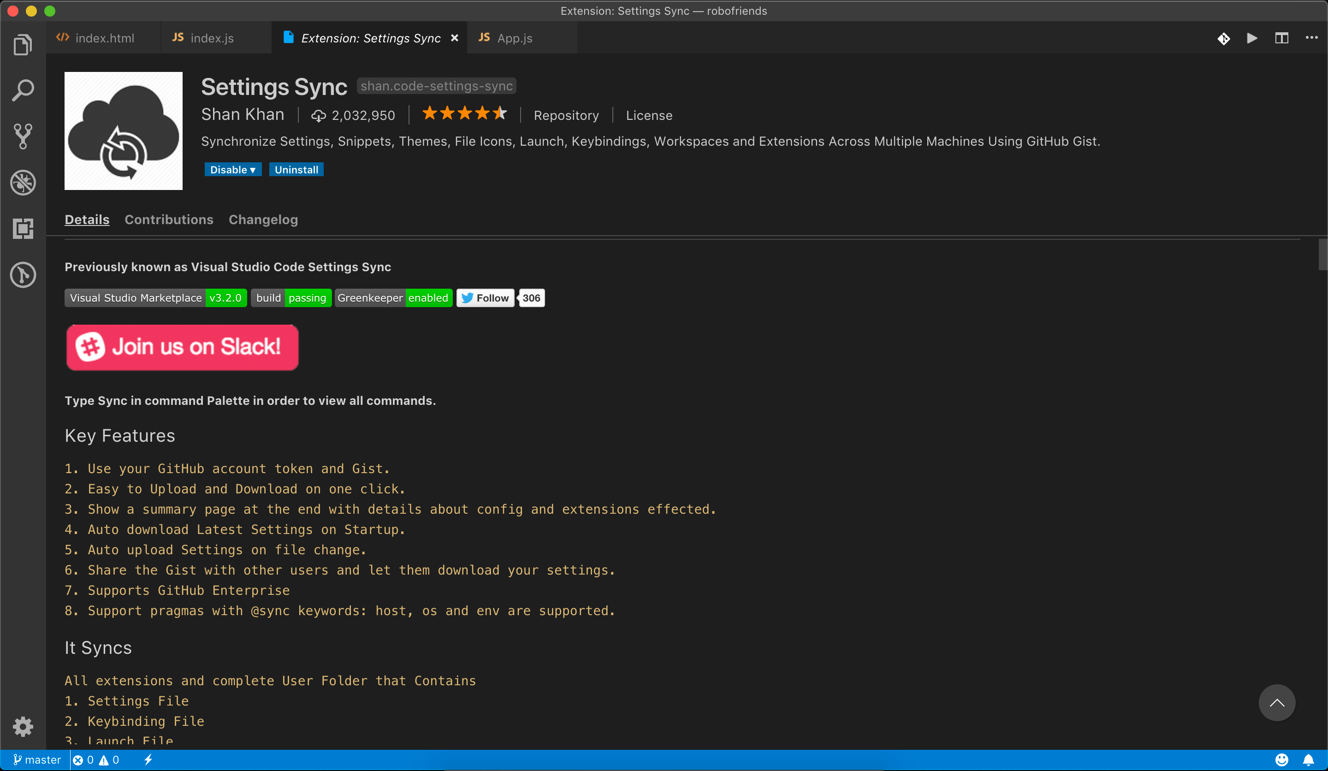Image resolution: width=1328 pixels, height=771 pixels.
Task: Click the Uninstall button
Action: [296, 170]
